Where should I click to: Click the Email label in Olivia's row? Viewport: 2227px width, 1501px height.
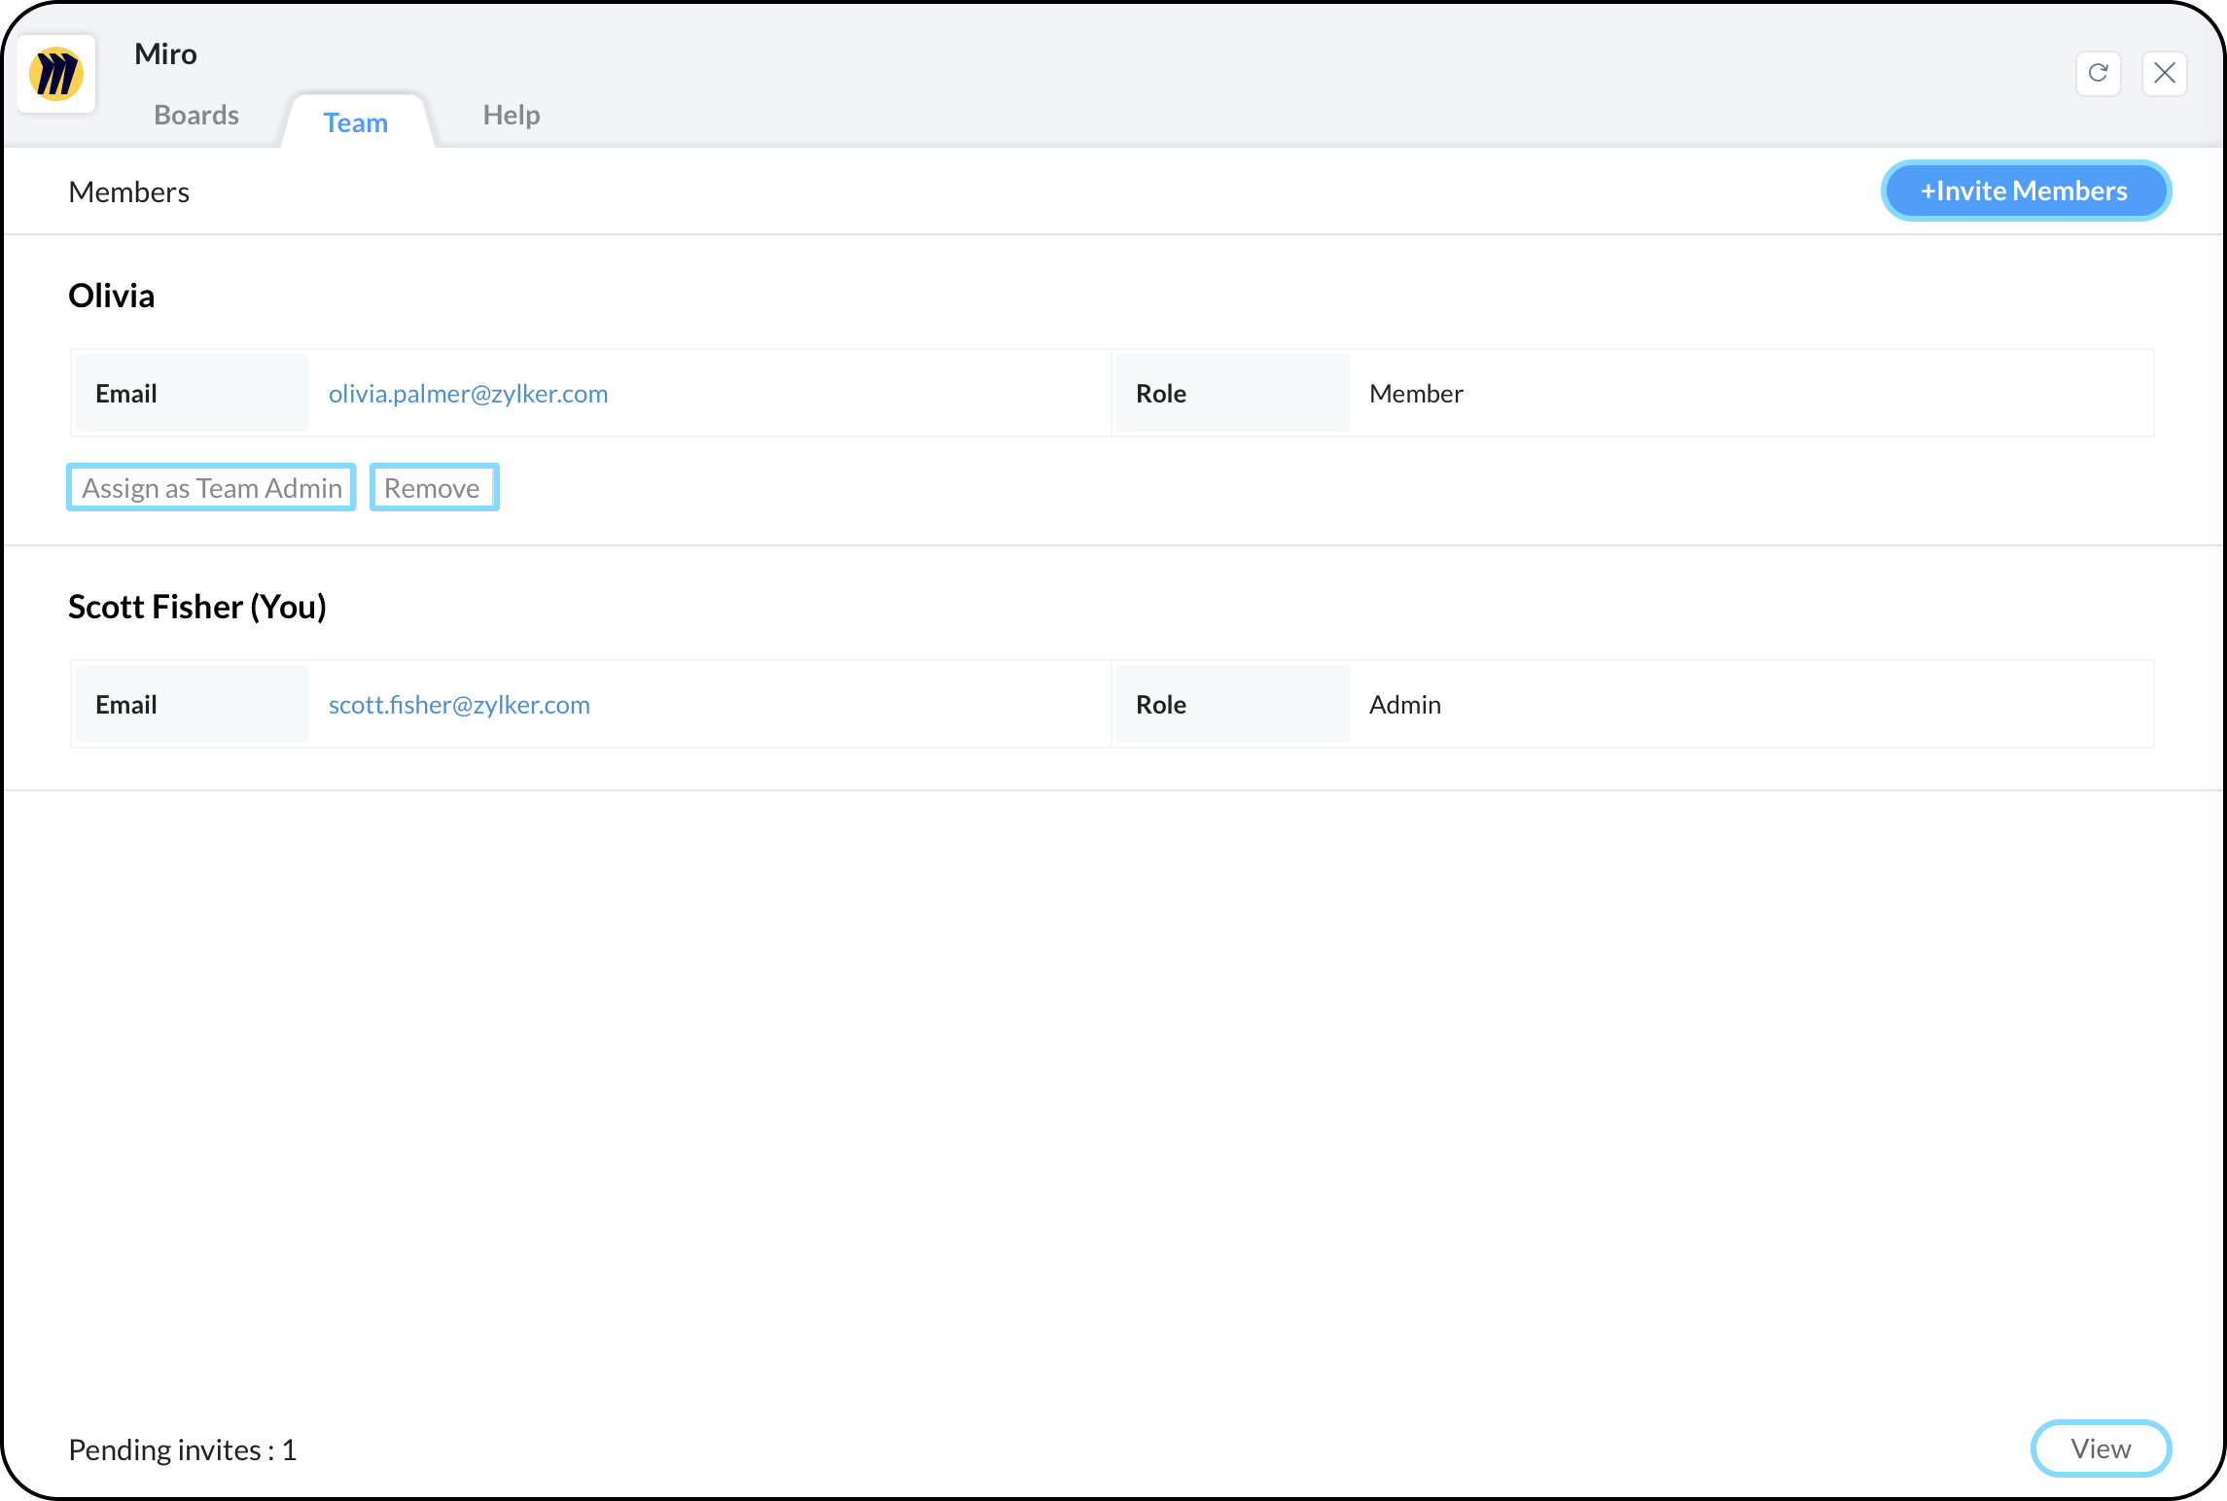pos(125,394)
